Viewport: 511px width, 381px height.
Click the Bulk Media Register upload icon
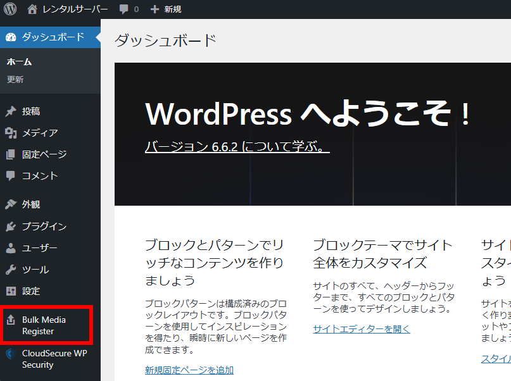(x=11, y=320)
